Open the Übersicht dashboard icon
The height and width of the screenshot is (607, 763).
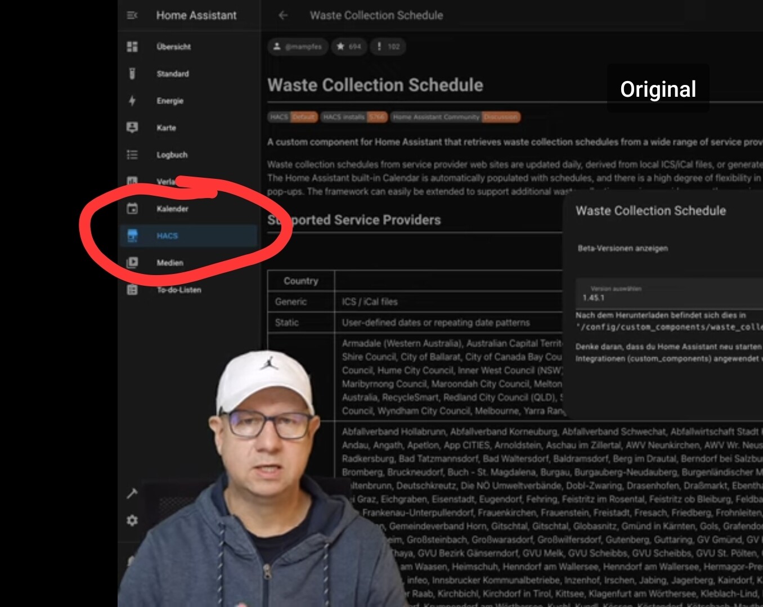(x=132, y=47)
